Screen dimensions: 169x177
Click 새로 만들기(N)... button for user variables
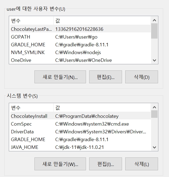point(60,77)
